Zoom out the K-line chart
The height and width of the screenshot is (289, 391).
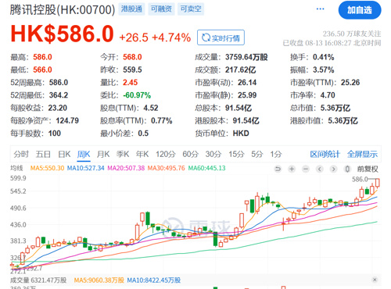click(x=306, y=169)
